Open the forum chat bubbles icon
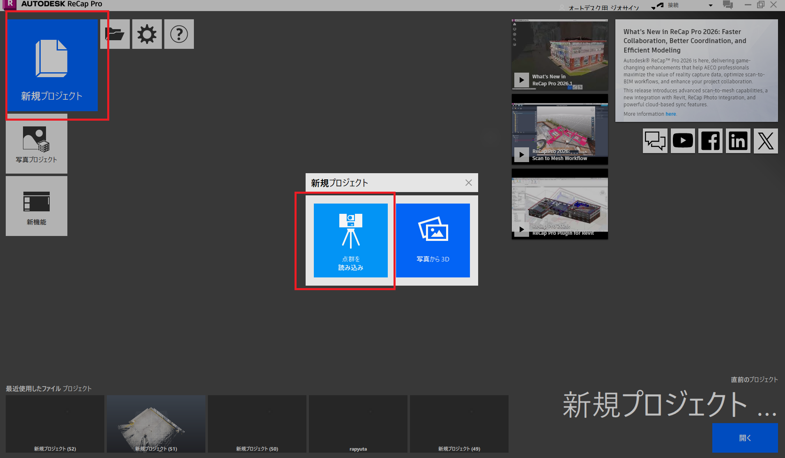This screenshot has height=458, width=785. 655,141
